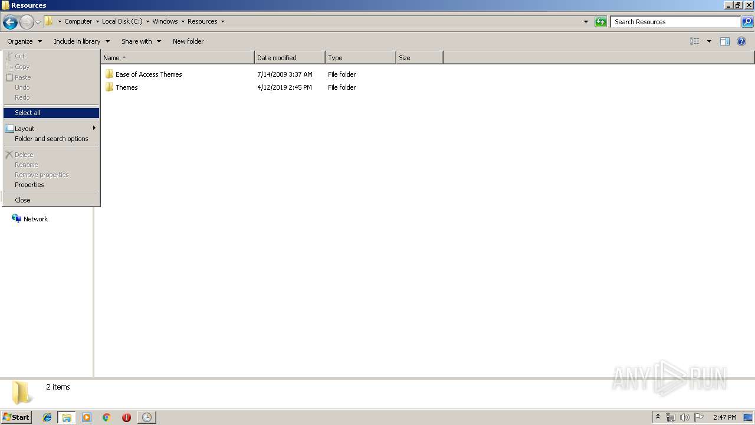Screen dimensions: 755x425
Task: Click Windows in the address breadcrumb
Action: pos(165,21)
